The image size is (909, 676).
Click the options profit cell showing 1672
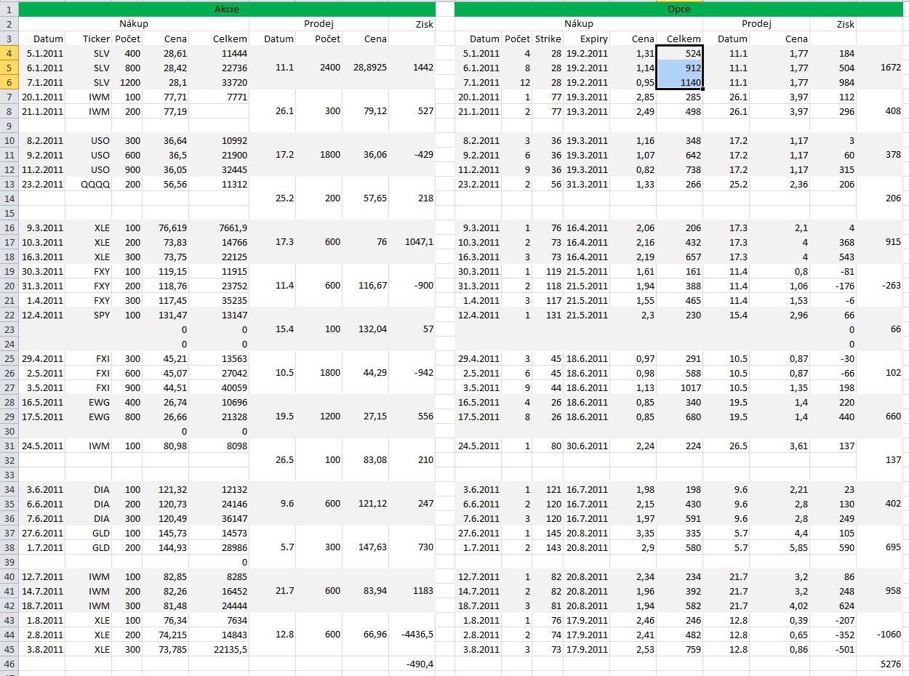(x=879, y=68)
